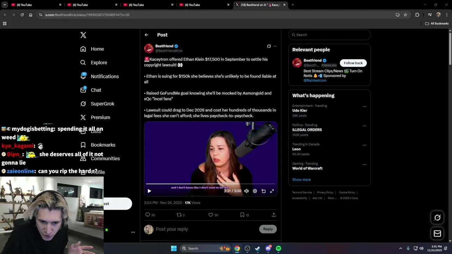Seek on the video progress bar
The width and height of the screenshot is (452, 254).
210,184
